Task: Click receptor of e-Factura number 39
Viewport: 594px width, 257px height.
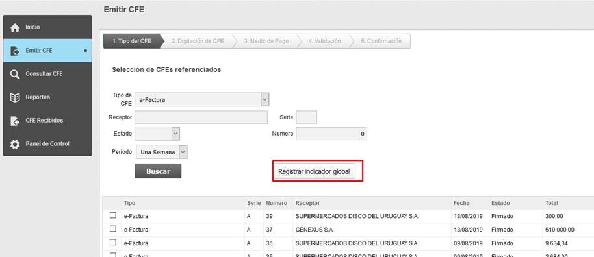Action: point(357,217)
